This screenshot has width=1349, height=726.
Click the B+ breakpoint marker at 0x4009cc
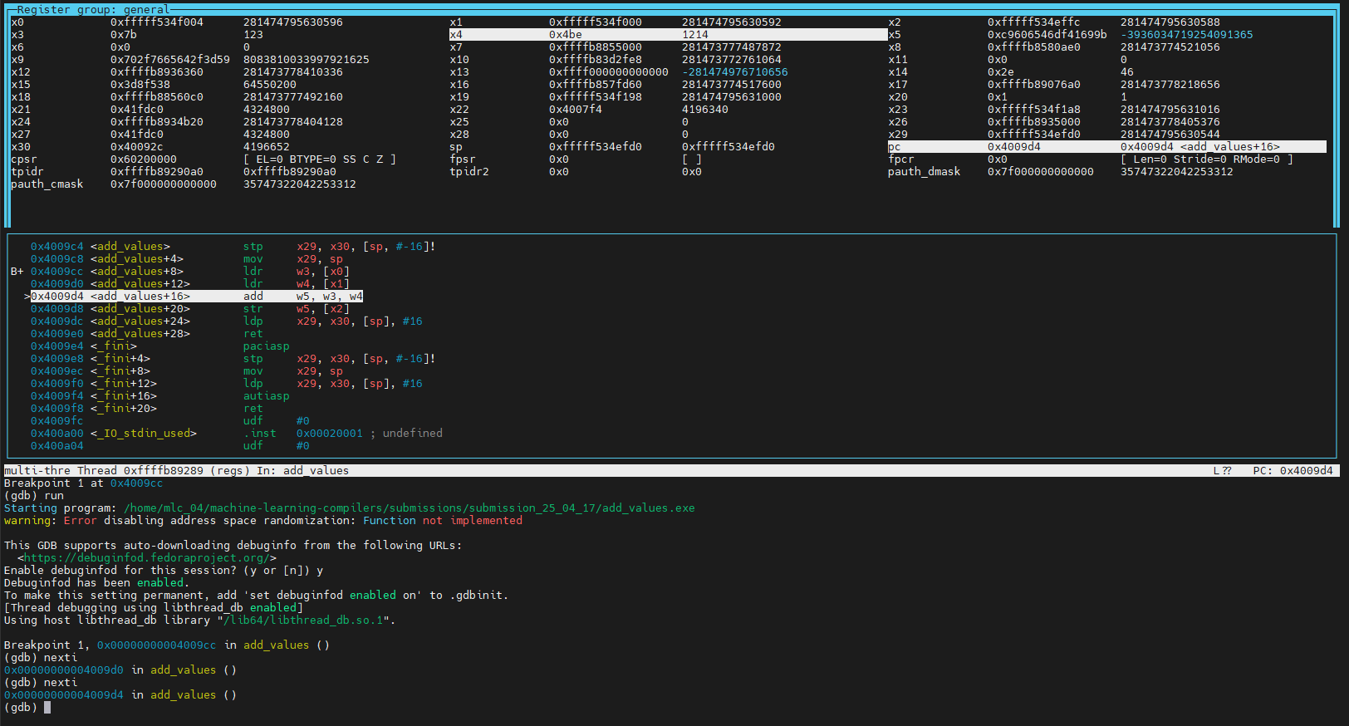point(17,272)
